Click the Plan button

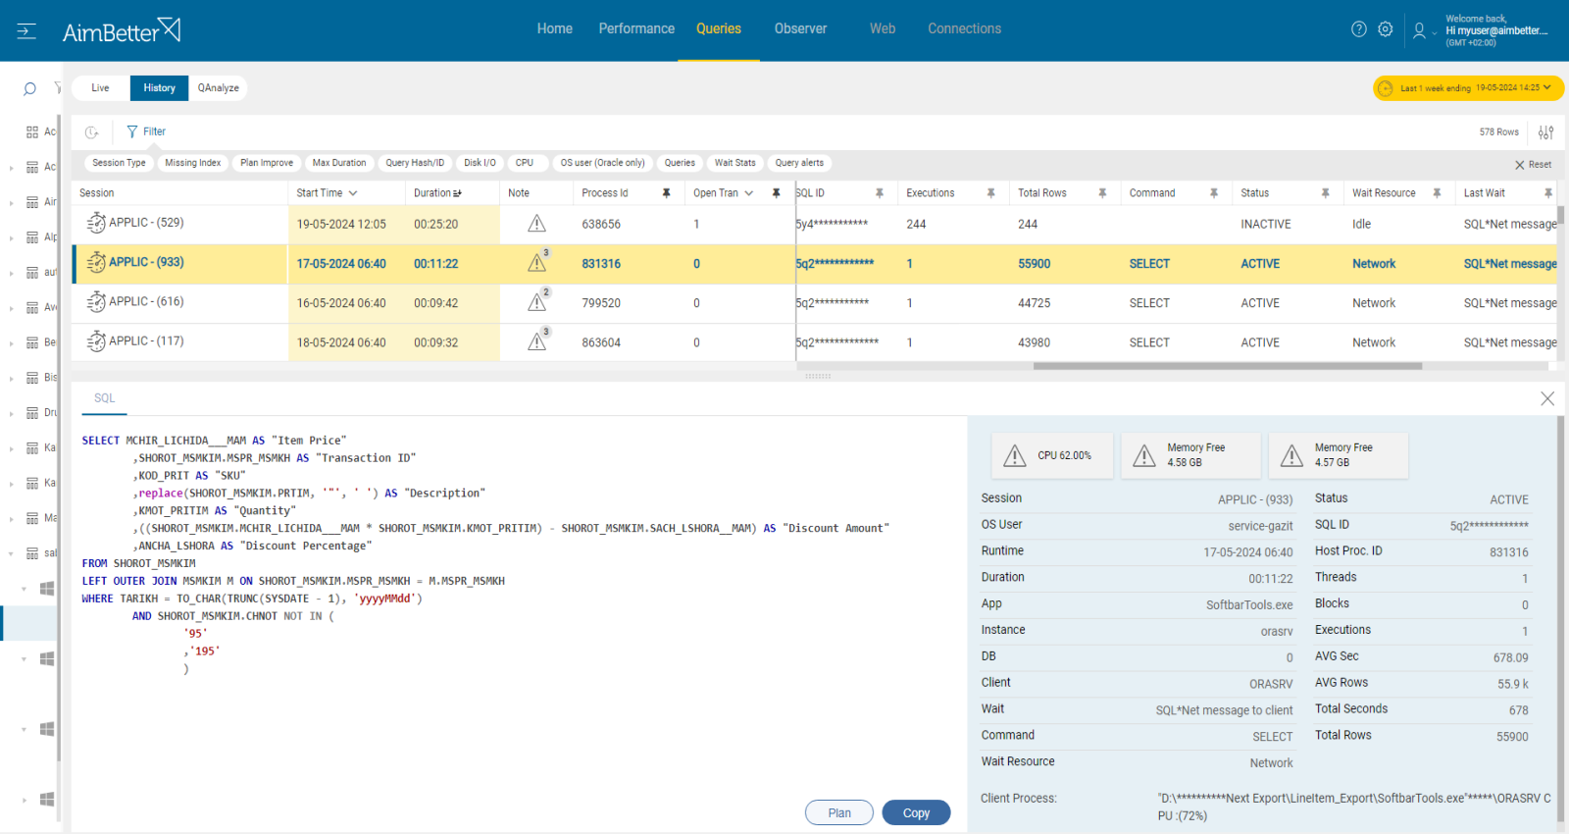(839, 812)
